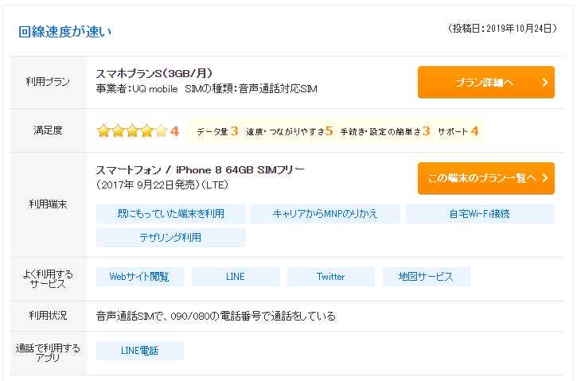Open the review title 回線速度が速い
Image resolution: width=577 pixels, height=381 pixels.
[64, 32]
